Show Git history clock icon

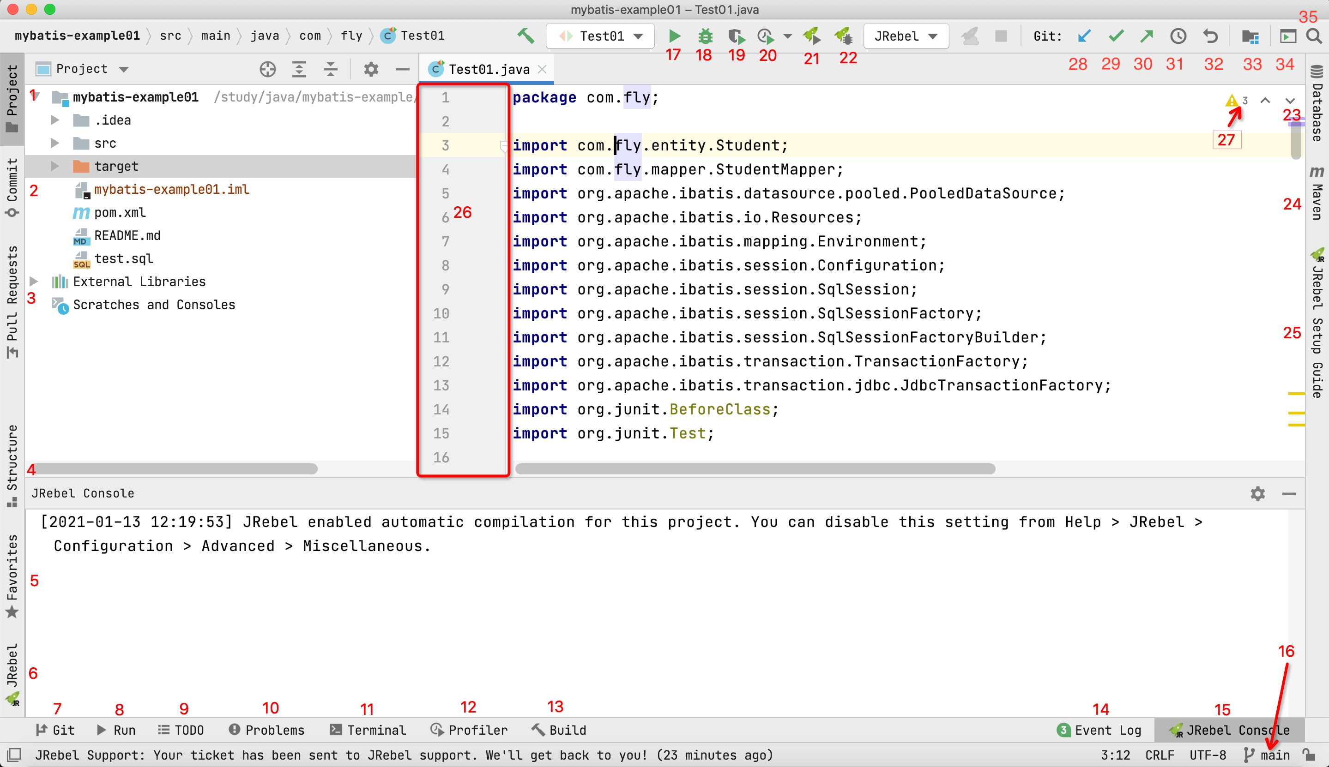pos(1178,36)
